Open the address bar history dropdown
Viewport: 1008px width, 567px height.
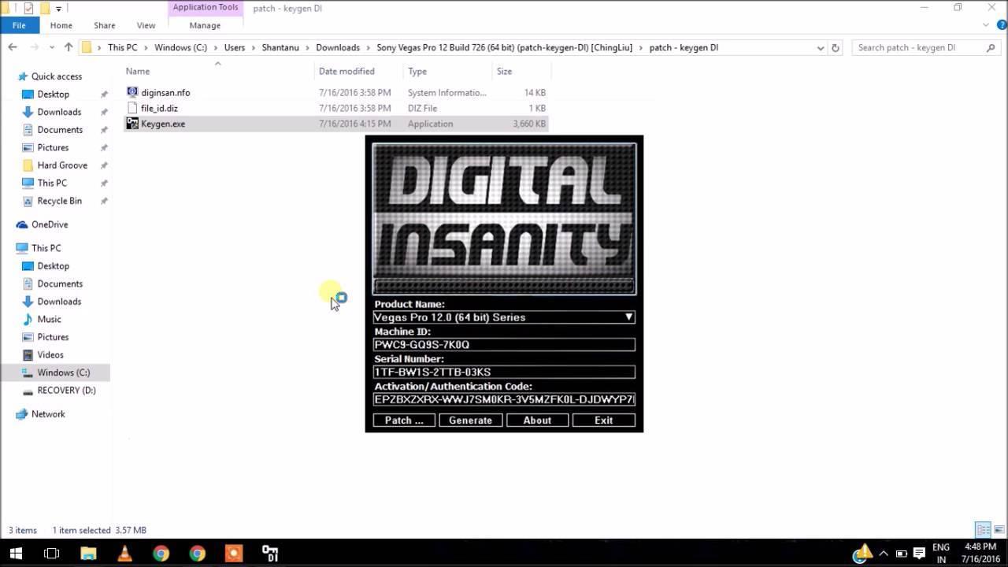click(x=821, y=47)
